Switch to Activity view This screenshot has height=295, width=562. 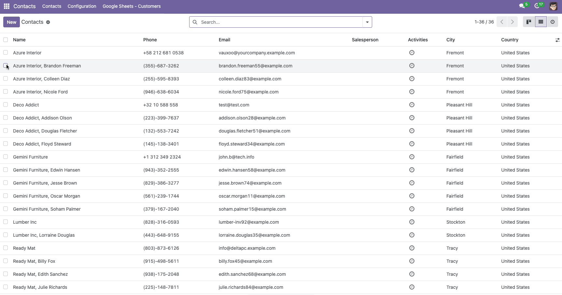coord(553,22)
